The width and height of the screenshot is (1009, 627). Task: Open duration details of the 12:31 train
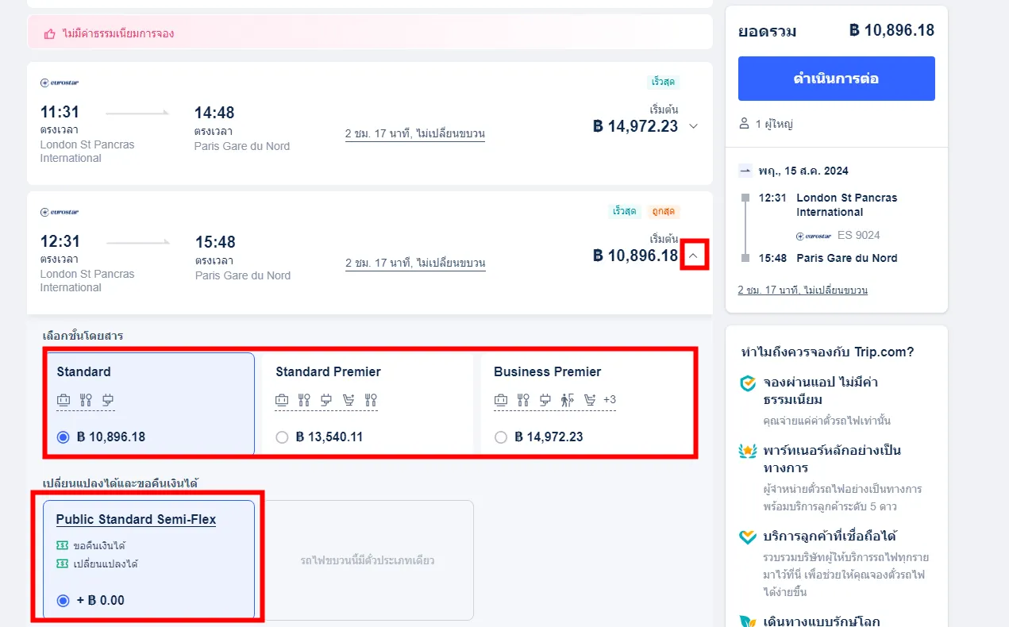[414, 263]
